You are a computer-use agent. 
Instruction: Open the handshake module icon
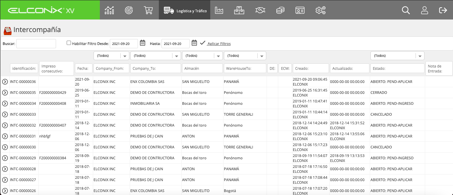click(260, 10)
